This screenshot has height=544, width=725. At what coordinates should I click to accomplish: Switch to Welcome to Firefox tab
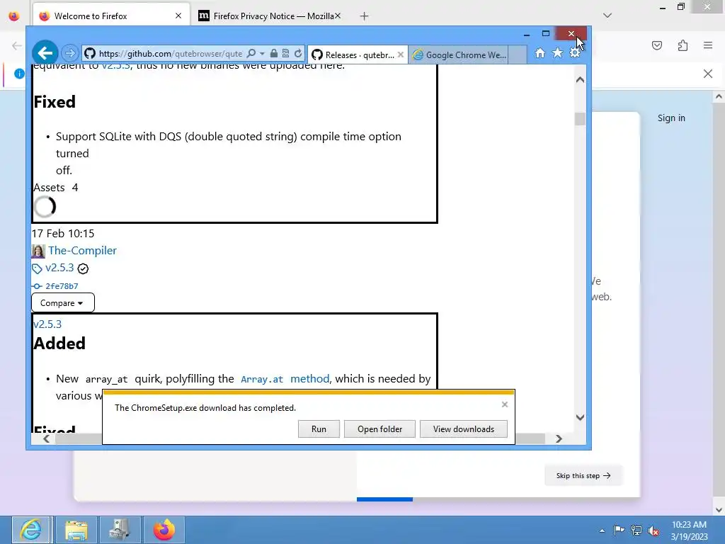click(x=111, y=16)
